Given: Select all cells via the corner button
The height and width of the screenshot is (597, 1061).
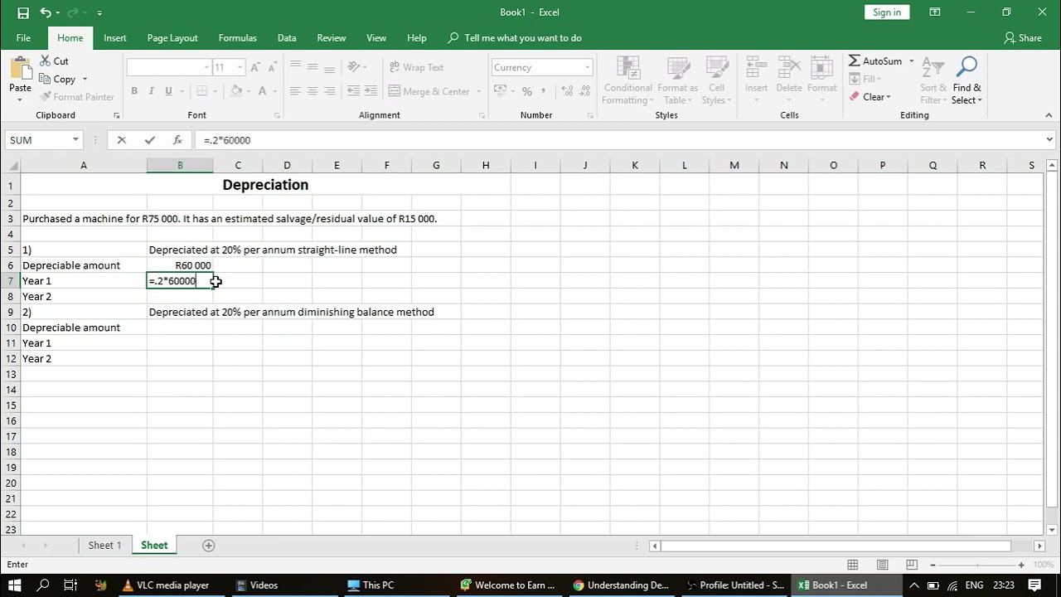Looking at the screenshot, I should pyautogui.click(x=12, y=166).
